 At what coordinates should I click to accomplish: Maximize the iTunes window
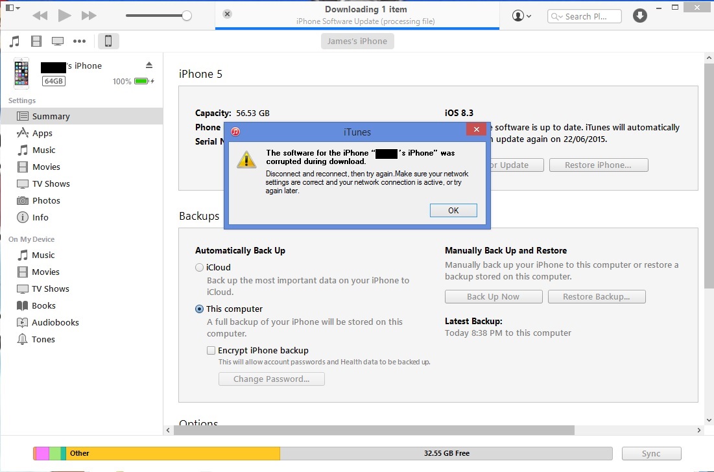[x=675, y=7]
